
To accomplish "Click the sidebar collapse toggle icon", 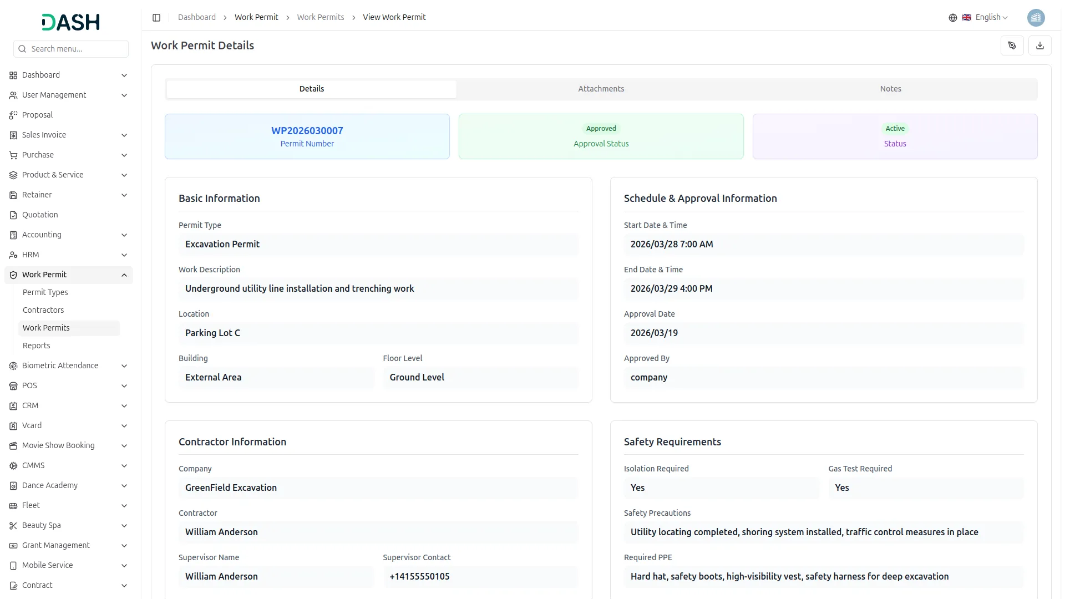I will point(156,18).
